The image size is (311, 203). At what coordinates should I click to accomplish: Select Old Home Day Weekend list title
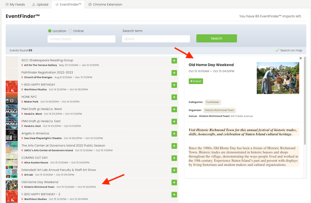tap(40, 182)
